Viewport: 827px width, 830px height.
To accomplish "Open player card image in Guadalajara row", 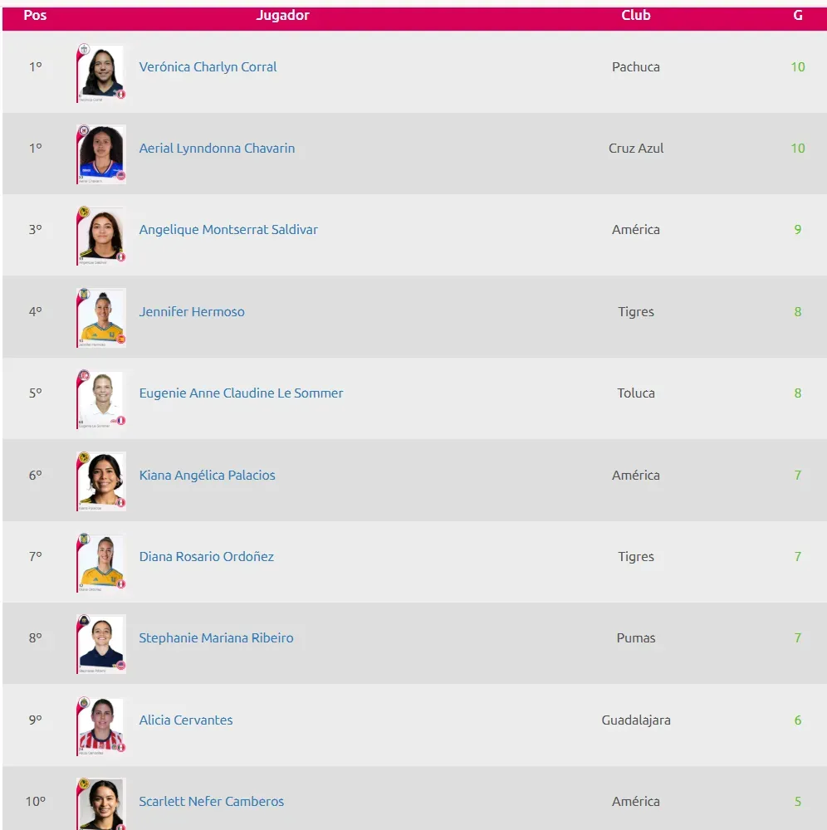I will (101, 725).
